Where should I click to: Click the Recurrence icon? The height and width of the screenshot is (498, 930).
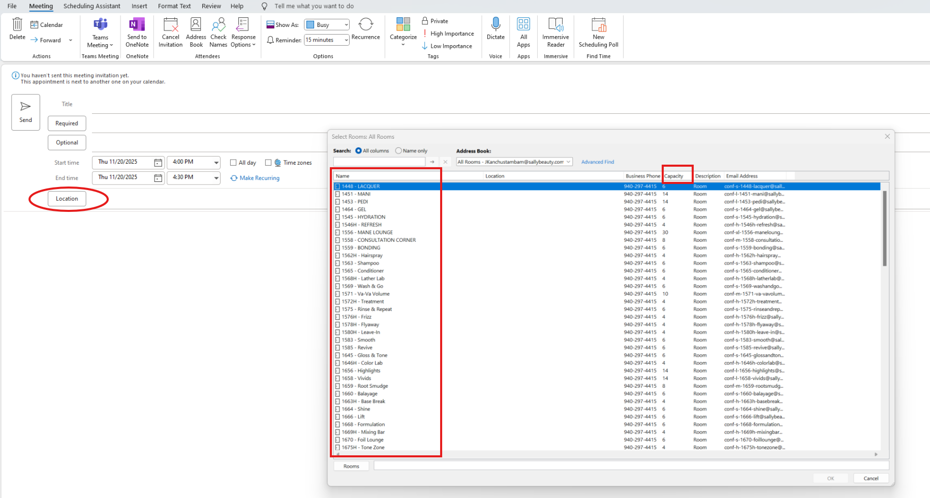366,24
